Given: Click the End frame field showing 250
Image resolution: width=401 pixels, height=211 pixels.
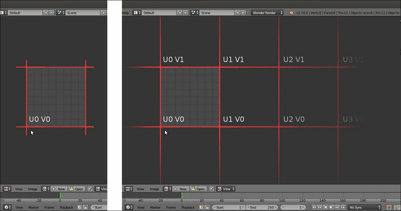Looking at the screenshot, I should click(262, 207).
